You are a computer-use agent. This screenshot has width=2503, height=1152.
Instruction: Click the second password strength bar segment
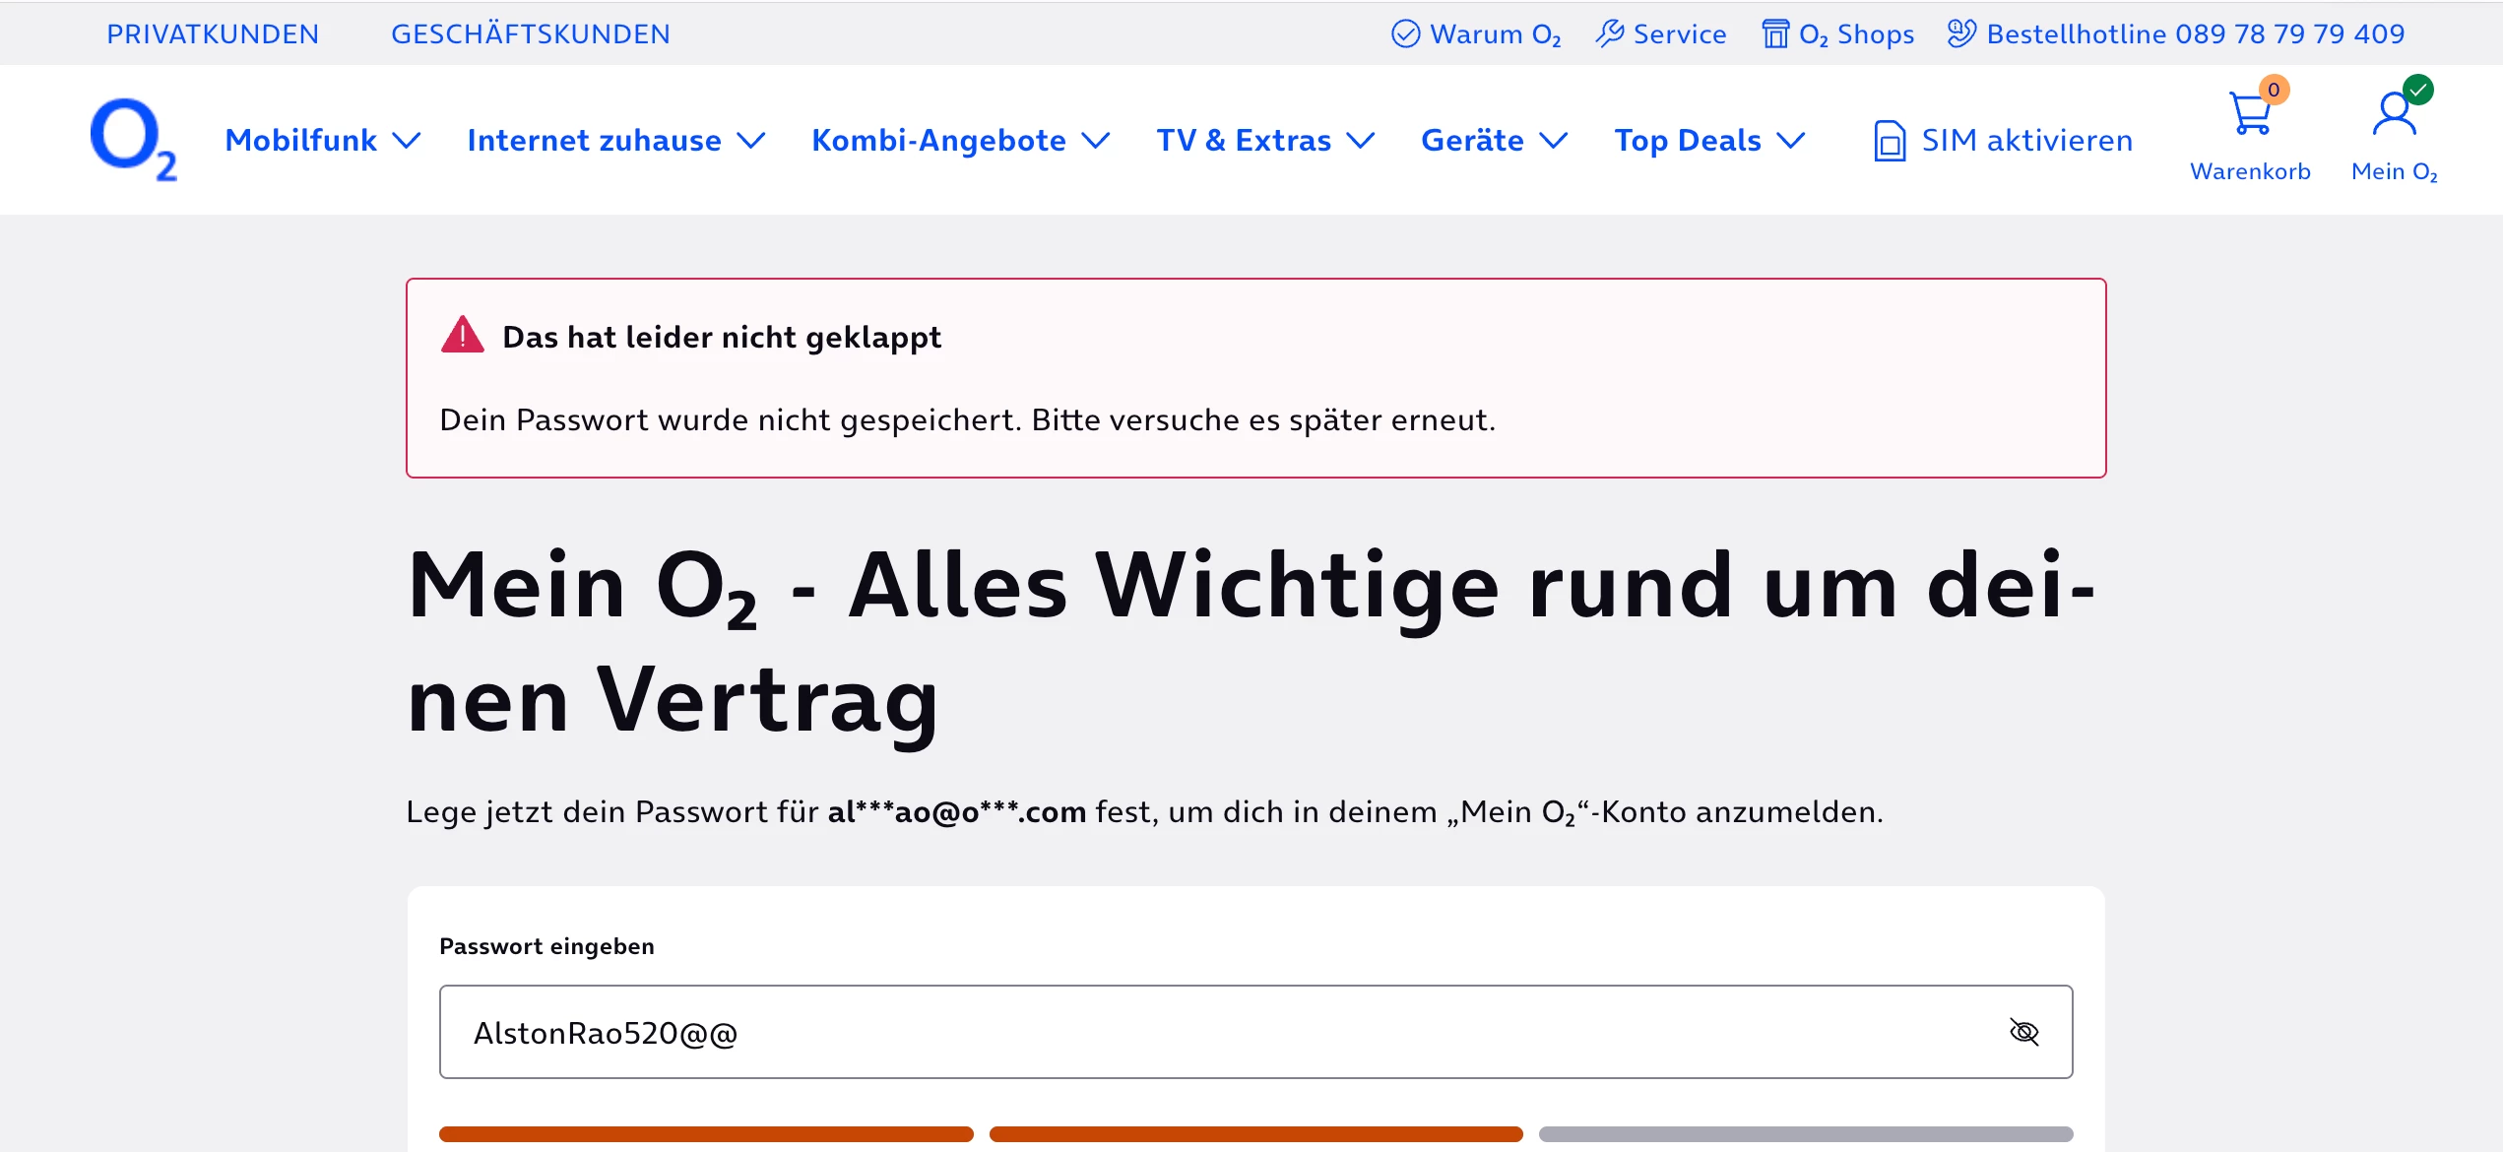(x=1256, y=1134)
